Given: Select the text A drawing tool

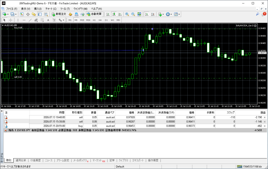Looking at the screenshot, I should click(48, 20).
